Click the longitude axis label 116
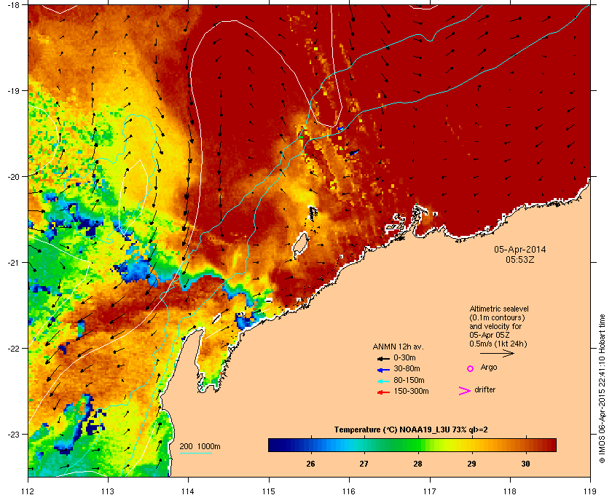This screenshot has height=495, width=612. tap(349, 491)
